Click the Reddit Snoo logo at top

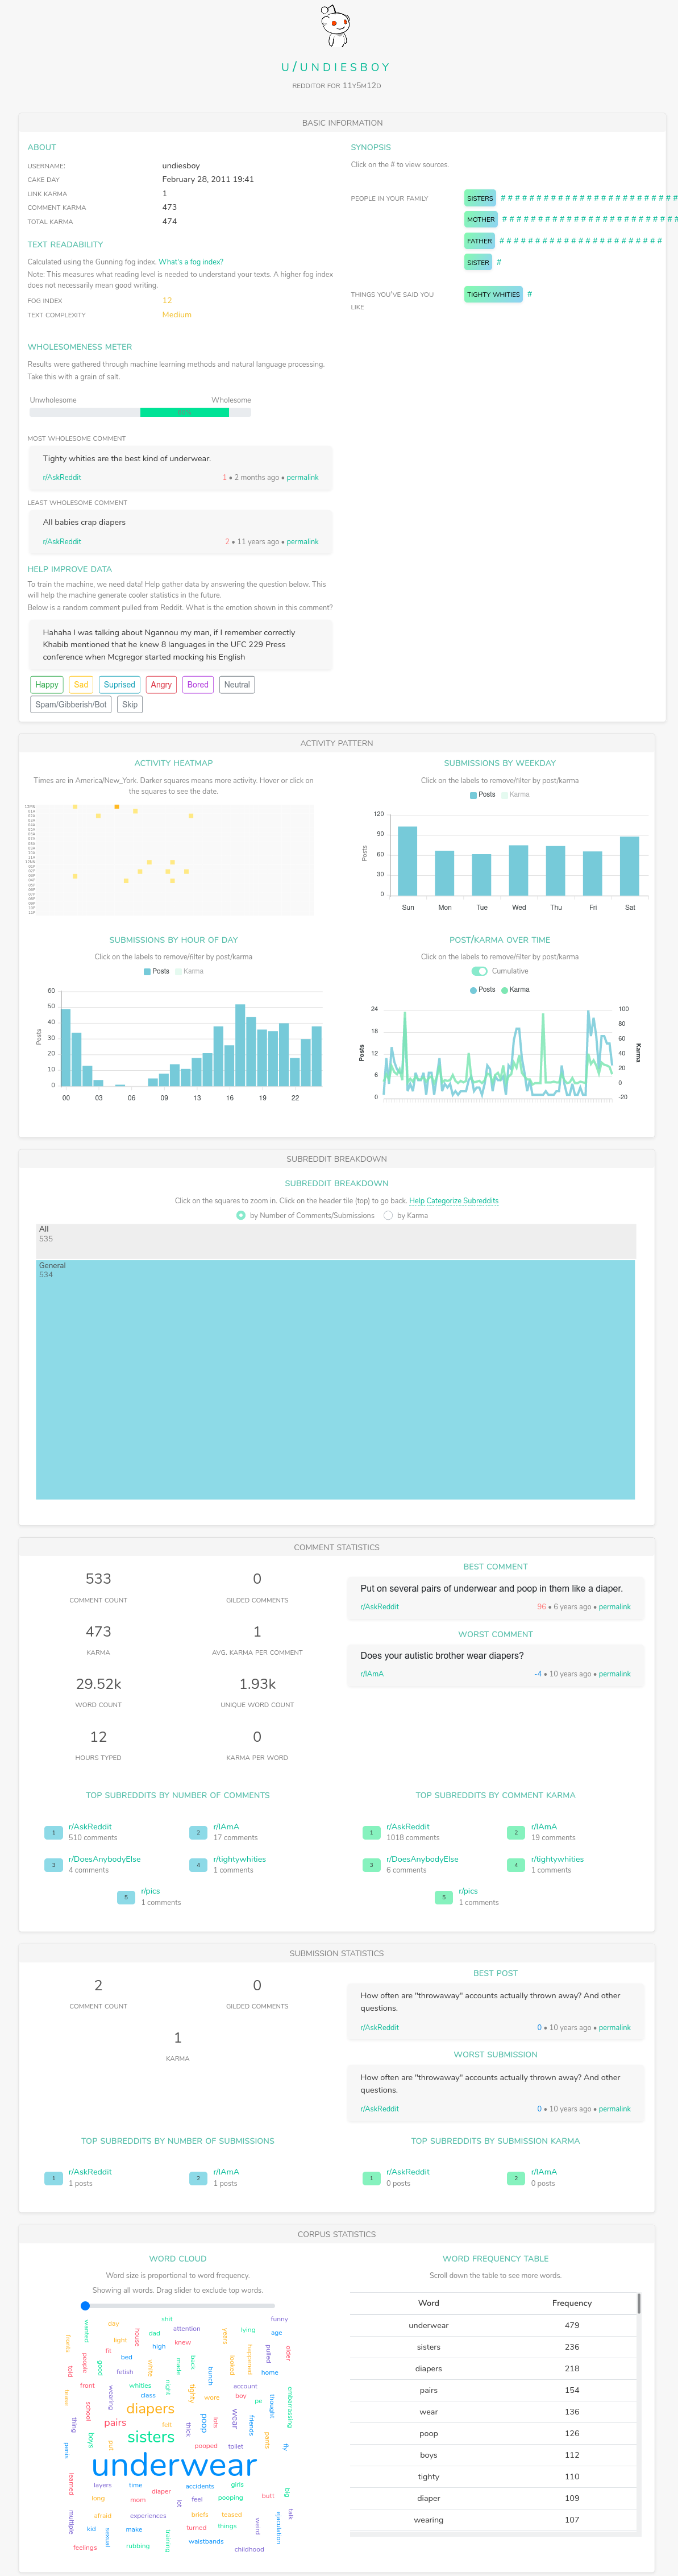[336, 26]
